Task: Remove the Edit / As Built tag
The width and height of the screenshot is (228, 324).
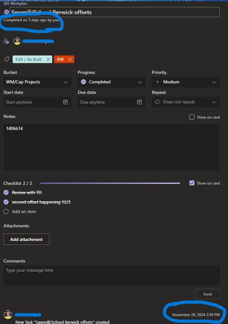Action: [x=48, y=59]
